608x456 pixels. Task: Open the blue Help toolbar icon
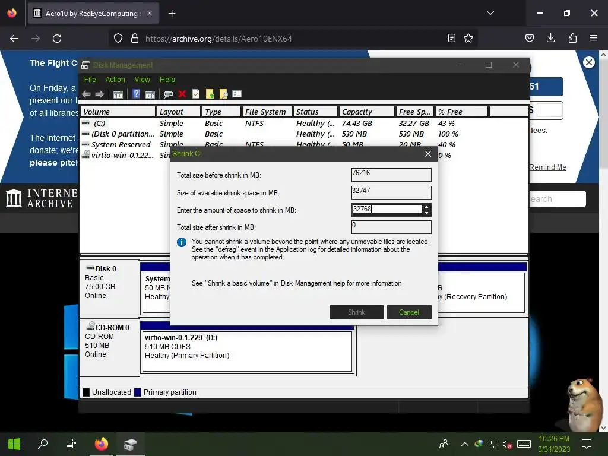pyautogui.click(x=136, y=94)
